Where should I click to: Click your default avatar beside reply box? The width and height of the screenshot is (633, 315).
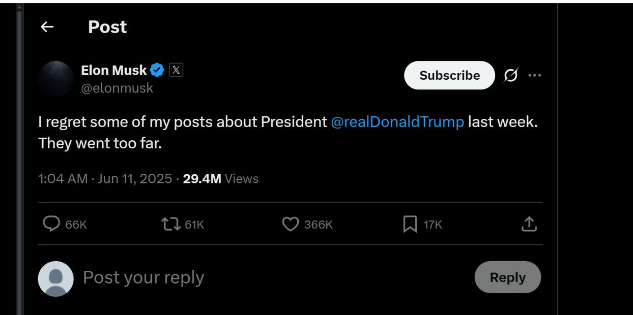(56, 278)
